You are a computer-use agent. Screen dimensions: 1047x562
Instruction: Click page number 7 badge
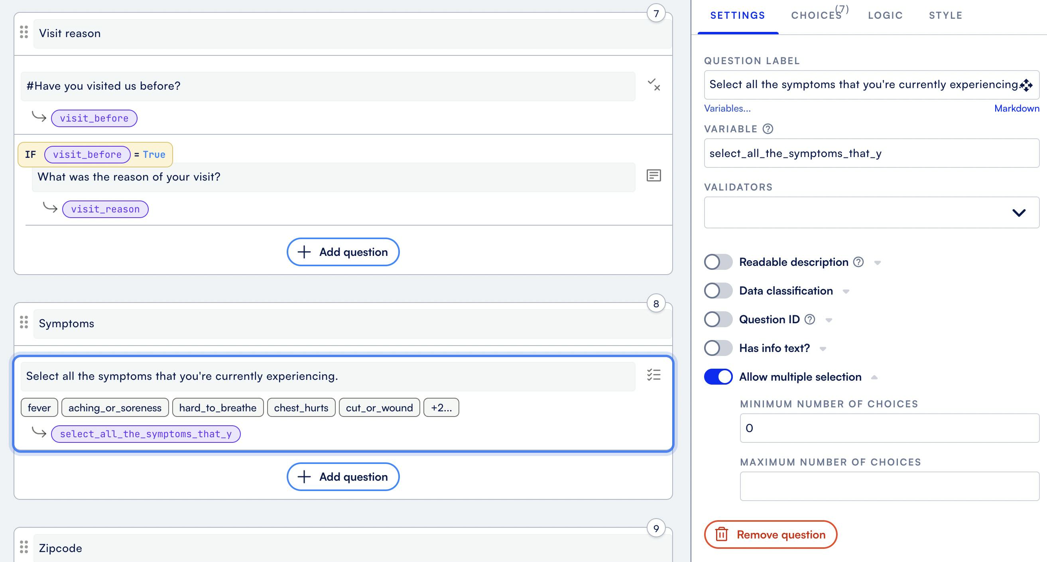656,14
